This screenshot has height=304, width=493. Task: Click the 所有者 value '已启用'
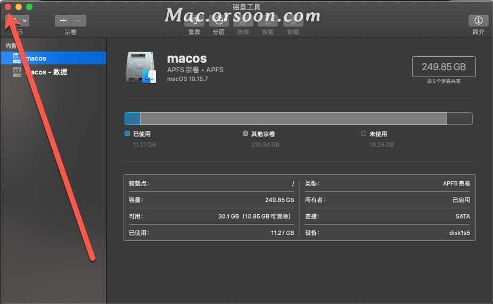[x=461, y=200]
